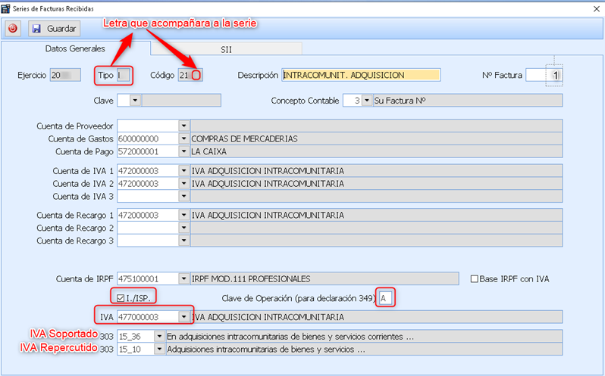
Task: Toggle the I./ISP. checkbox
Action: click(x=121, y=297)
